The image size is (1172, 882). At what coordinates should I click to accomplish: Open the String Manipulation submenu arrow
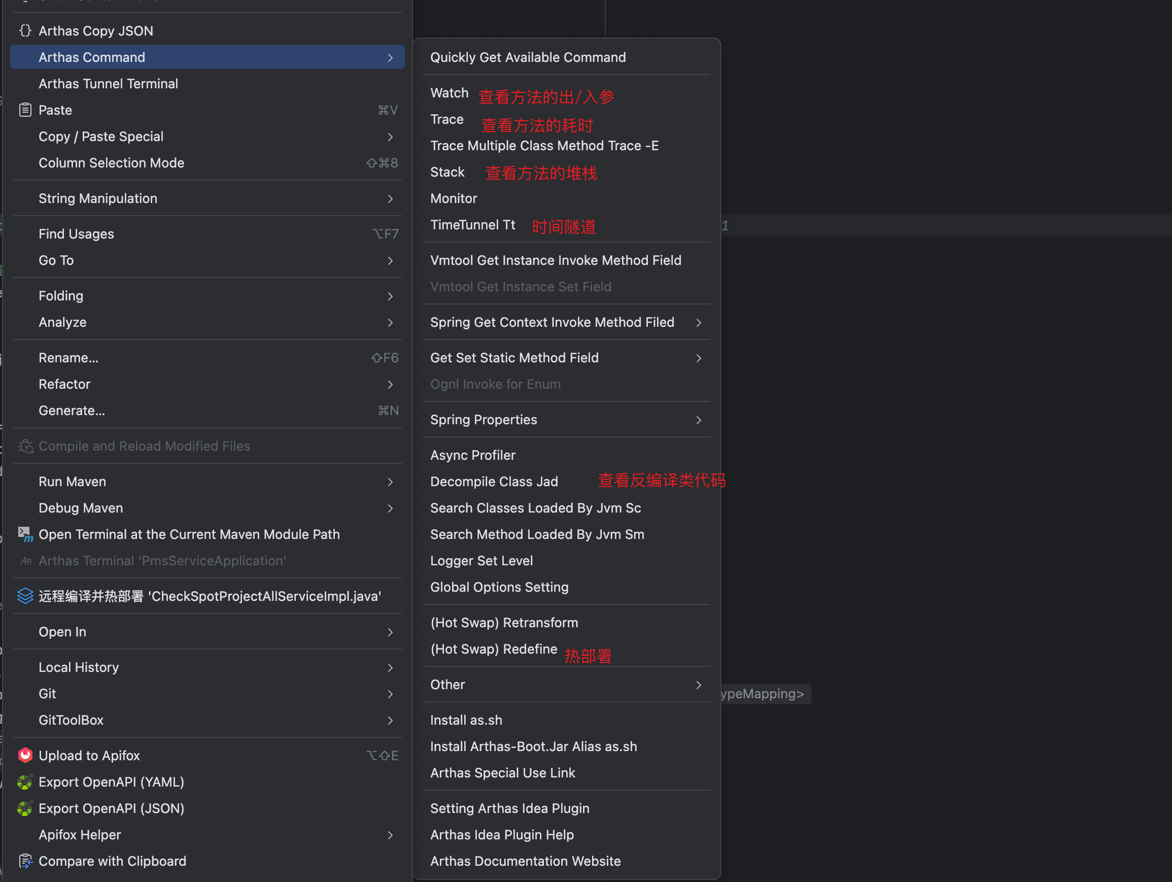tap(390, 199)
